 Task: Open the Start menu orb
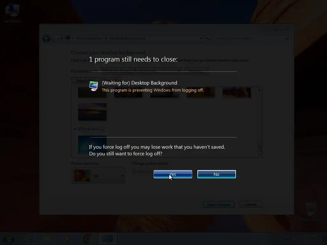(8, 239)
